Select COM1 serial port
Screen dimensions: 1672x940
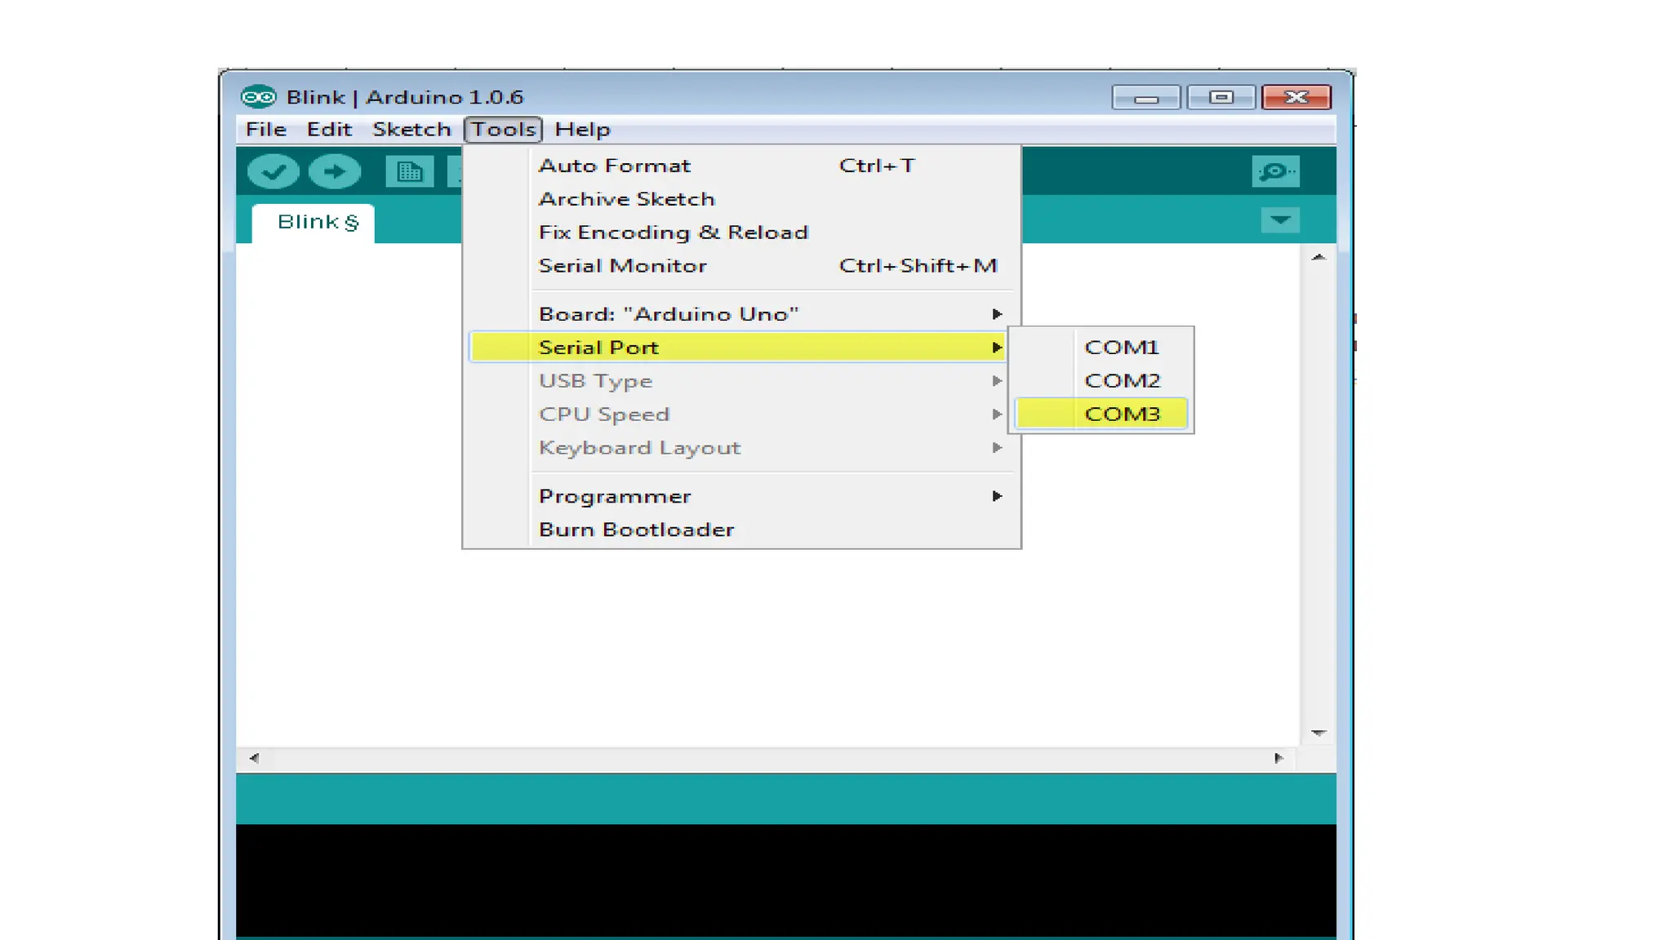[1121, 348]
